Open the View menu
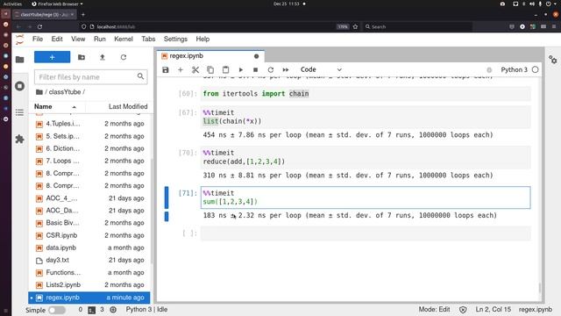Viewport: 561px width, 316px height. click(x=78, y=39)
